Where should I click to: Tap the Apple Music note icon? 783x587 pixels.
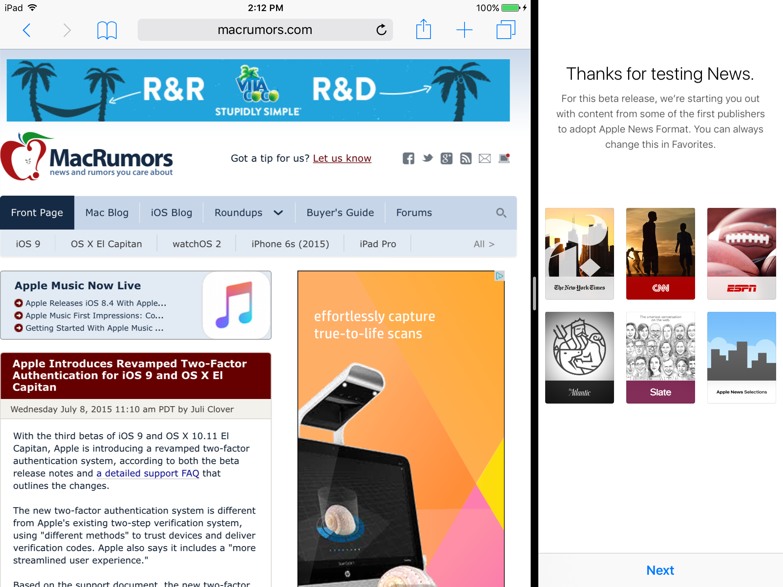point(236,305)
